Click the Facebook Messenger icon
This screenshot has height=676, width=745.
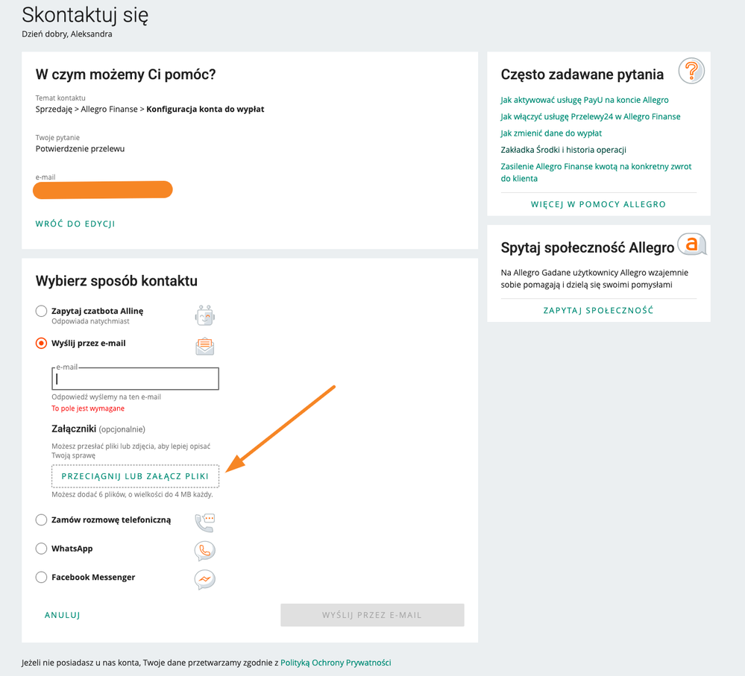204,579
